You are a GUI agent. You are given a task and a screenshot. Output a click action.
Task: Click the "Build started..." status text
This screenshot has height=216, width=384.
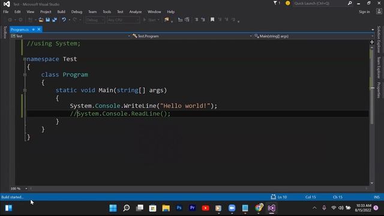pyautogui.click(x=13, y=197)
